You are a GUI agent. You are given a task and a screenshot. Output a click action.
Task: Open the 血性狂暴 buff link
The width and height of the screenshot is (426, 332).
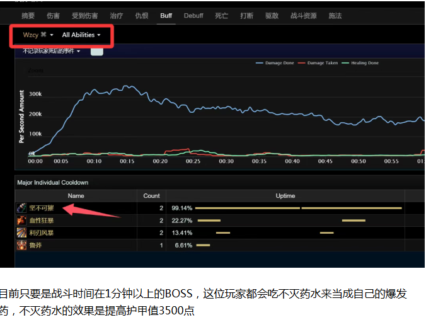point(42,220)
